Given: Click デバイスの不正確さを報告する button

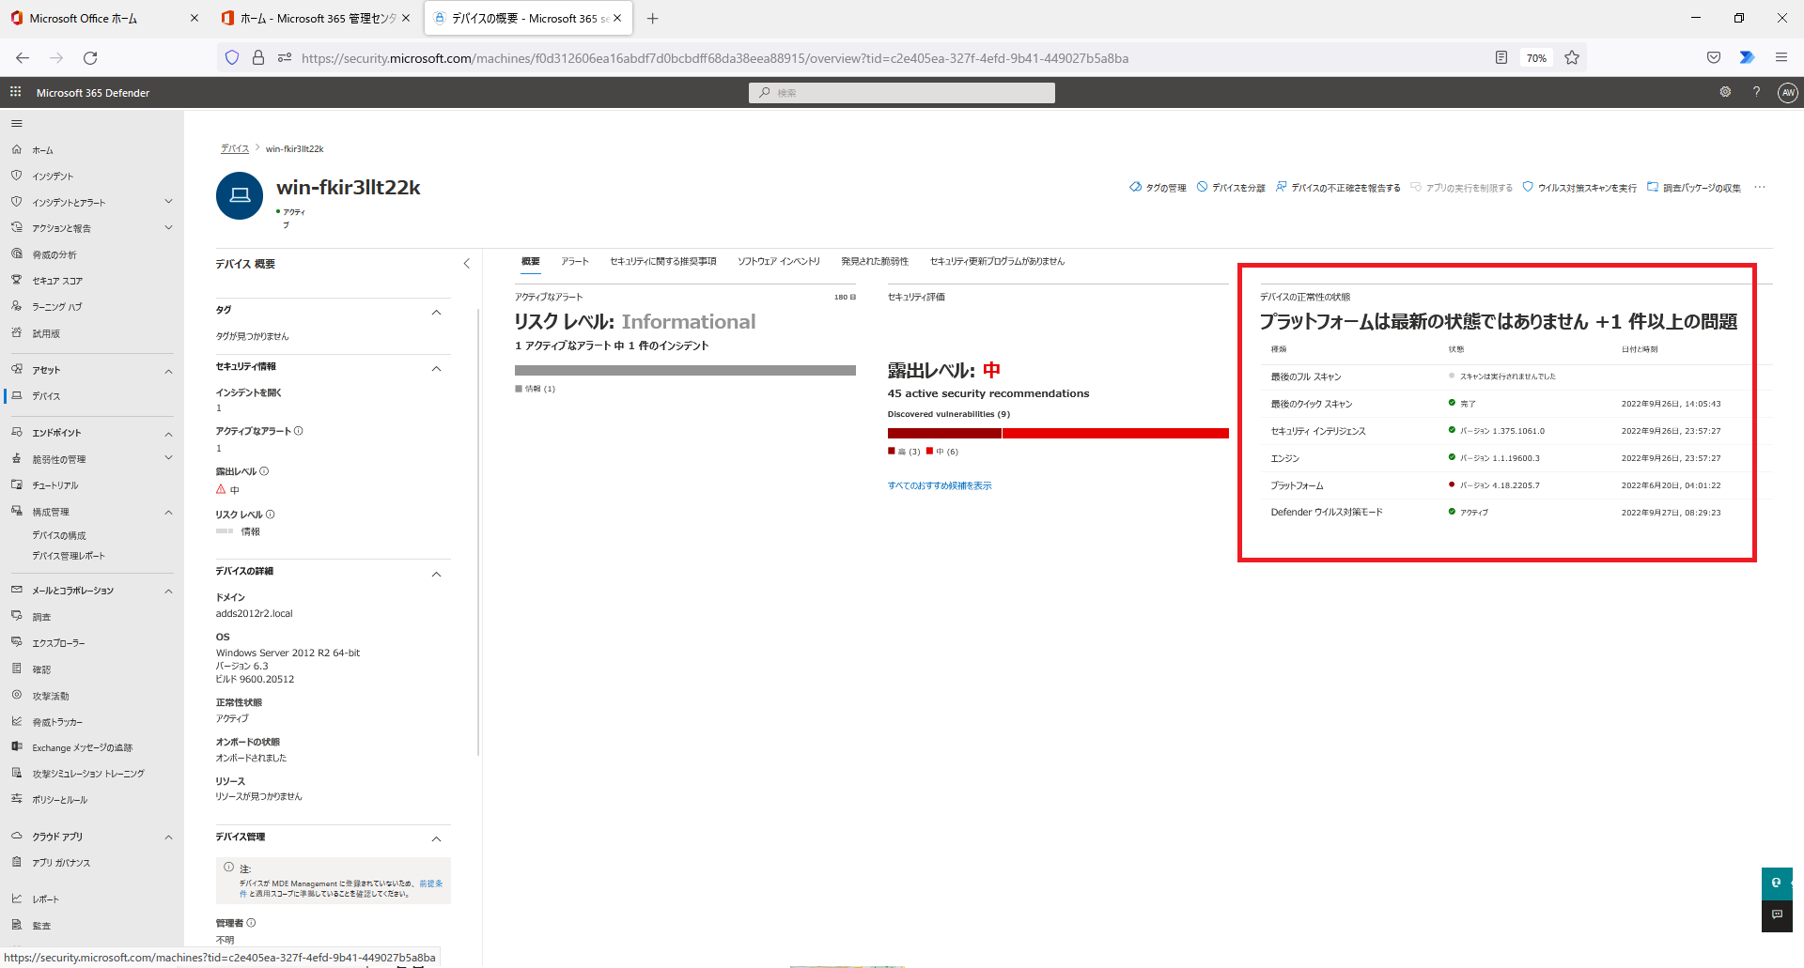Looking at the screenshot, I should (x=1338, y=188).
